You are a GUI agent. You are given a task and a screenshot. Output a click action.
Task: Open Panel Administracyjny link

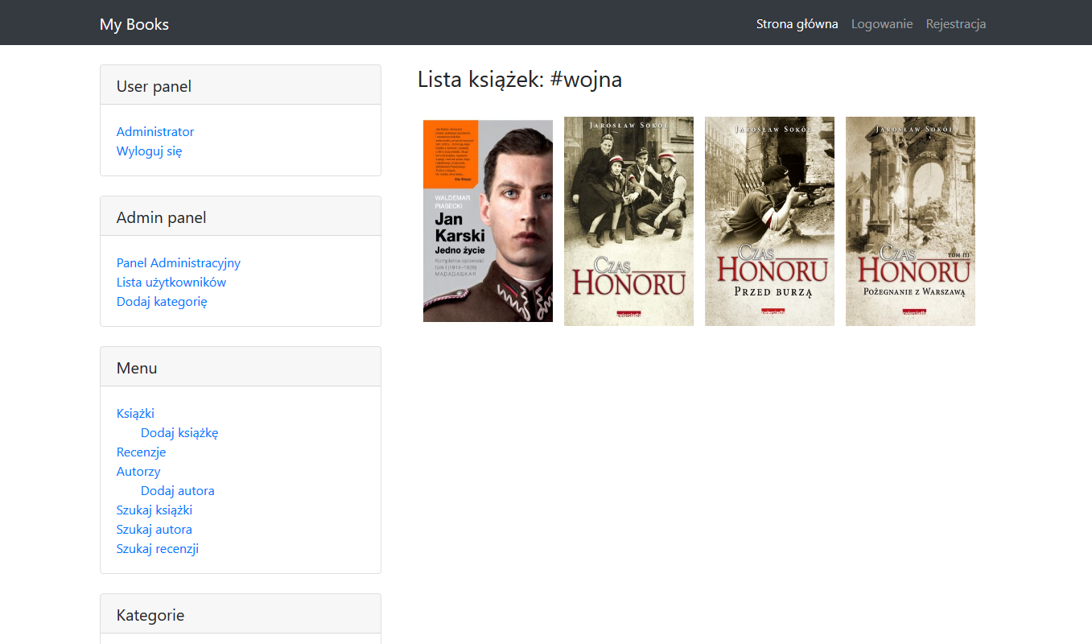coord(179,262)
